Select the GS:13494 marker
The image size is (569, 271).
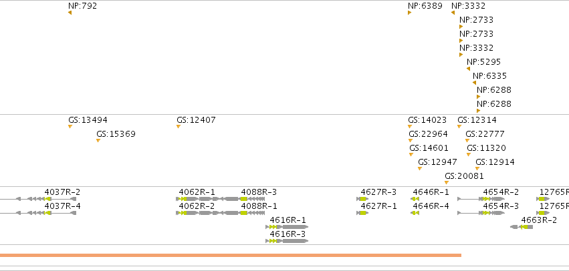click(70, 126)
